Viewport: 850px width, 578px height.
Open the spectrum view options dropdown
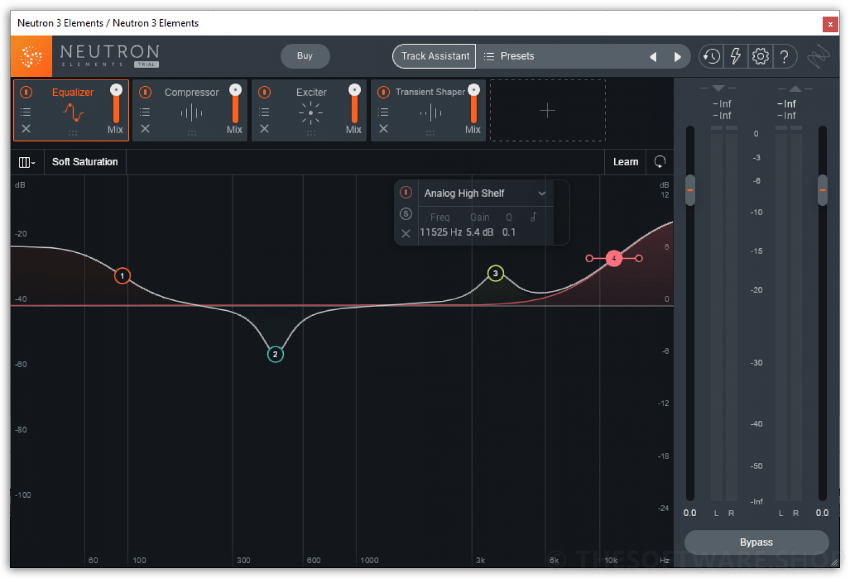(x=27, y=162)
